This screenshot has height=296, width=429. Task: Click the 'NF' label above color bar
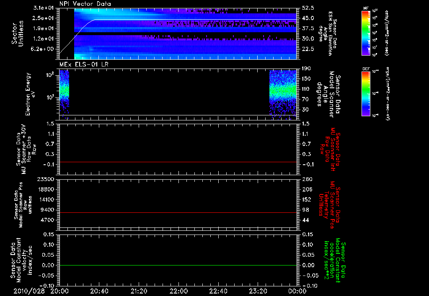click(366, 8)
